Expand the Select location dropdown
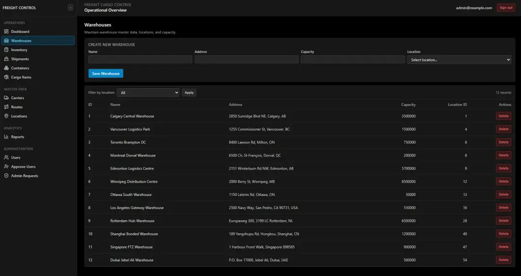This screenshot has width=521, height=276. point(459,60)
